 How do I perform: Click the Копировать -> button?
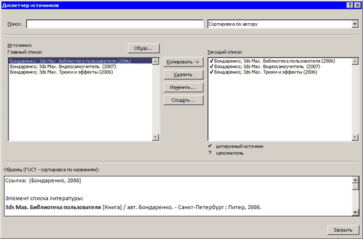[183, 62]
